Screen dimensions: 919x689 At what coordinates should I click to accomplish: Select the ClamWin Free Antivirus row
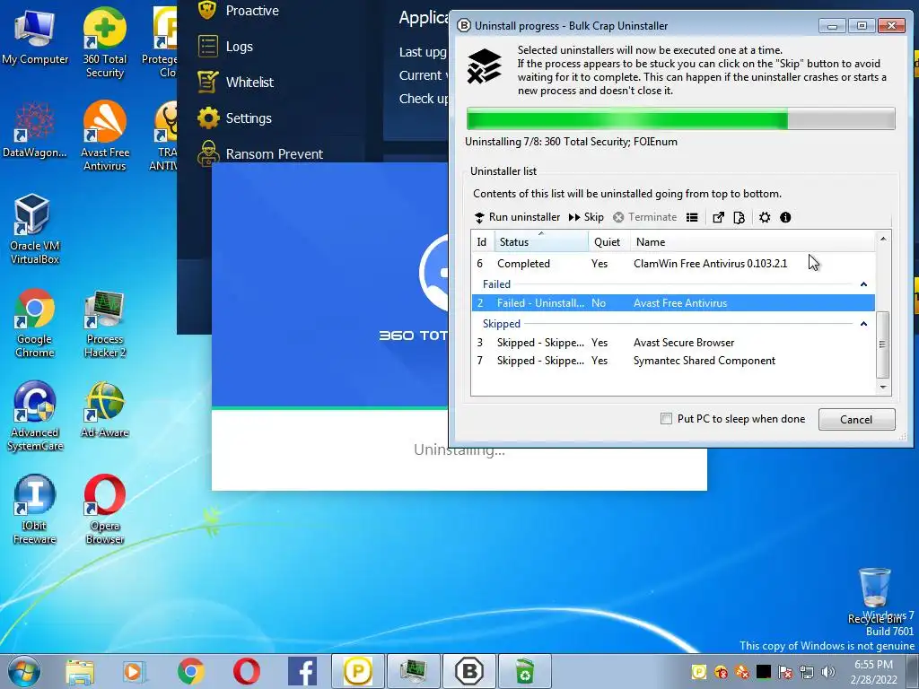point(673,264)
